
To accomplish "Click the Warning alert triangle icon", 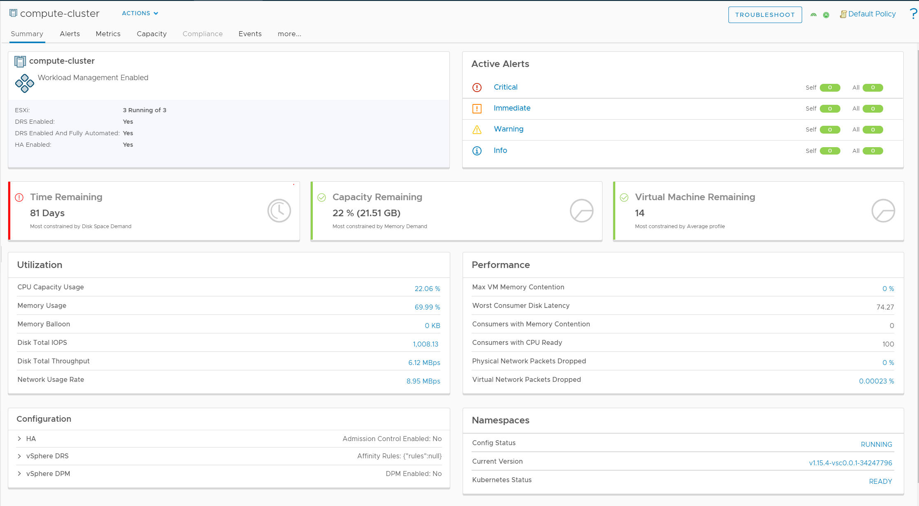I will pos(477,129).
